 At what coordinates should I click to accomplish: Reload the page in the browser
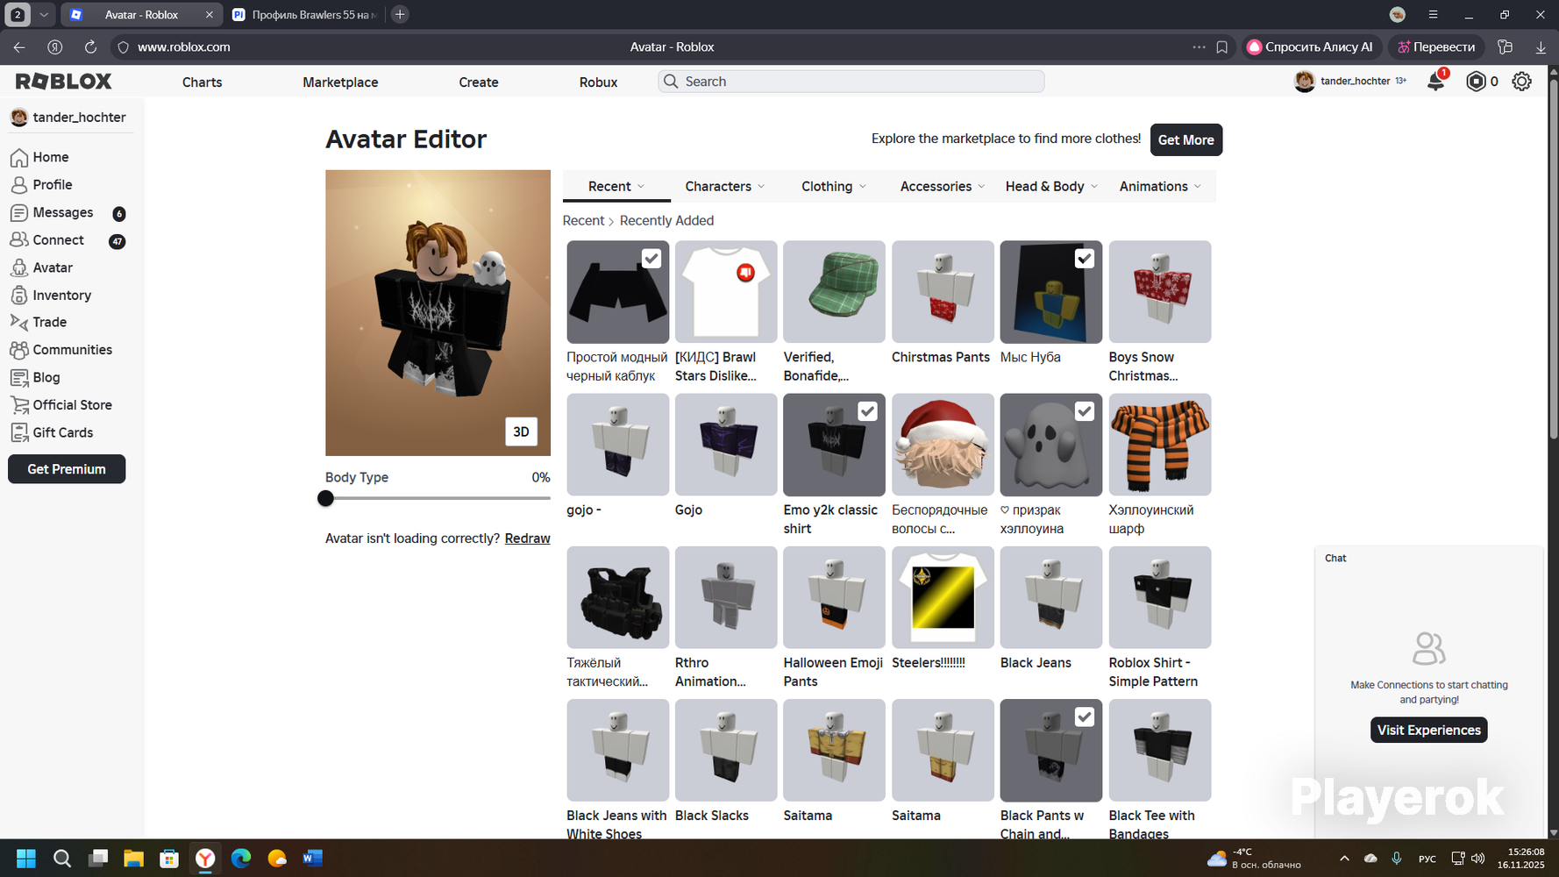pos(90,47)
